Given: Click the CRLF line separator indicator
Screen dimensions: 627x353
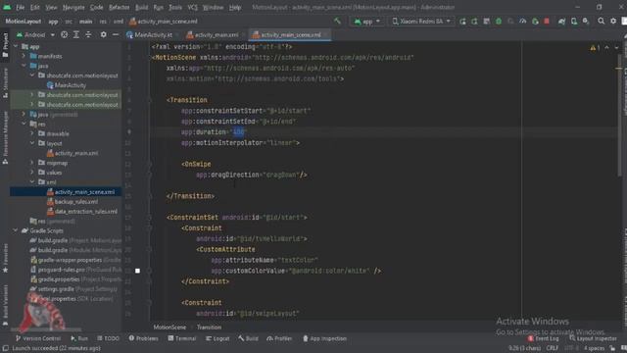Looking at the screenshot, I should tap(552, 348).
